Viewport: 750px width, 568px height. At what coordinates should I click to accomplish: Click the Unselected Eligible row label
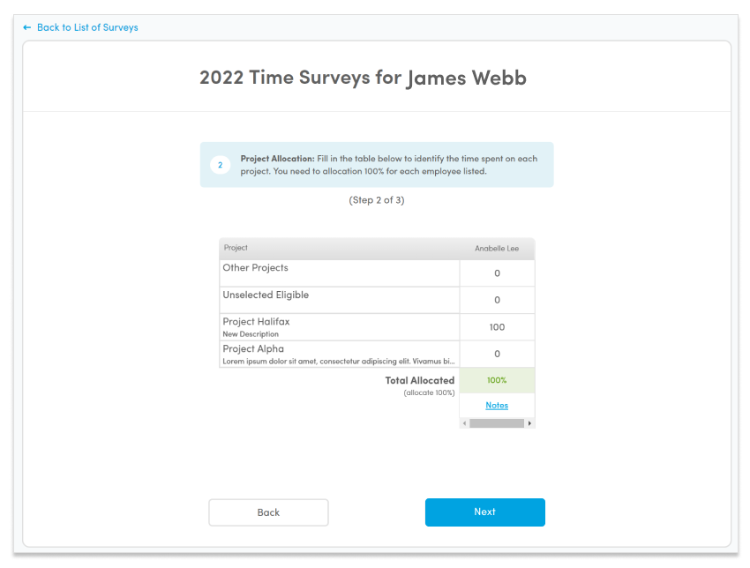266,295
